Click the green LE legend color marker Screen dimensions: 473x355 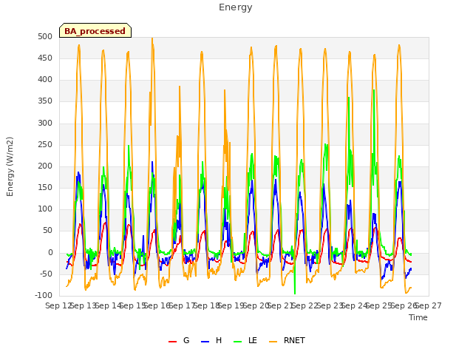pyautogui.click(x=238, y=342)
